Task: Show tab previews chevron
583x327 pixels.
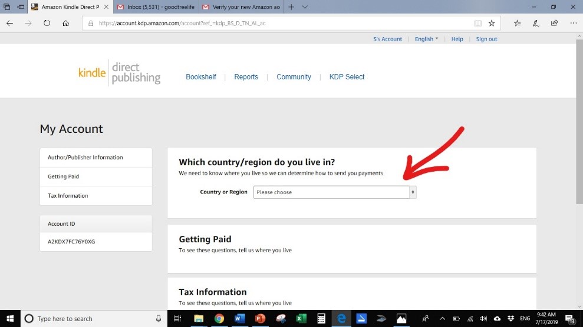Action: (x=305, y=6)
